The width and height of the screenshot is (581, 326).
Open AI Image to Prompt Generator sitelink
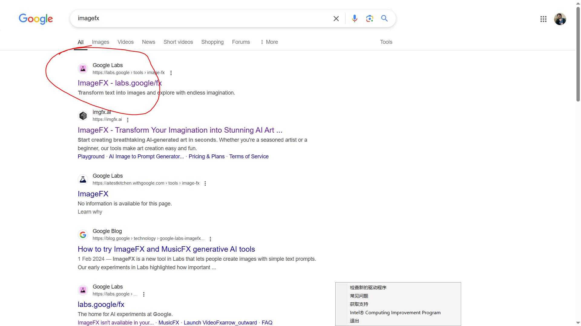tap(146, 157)
